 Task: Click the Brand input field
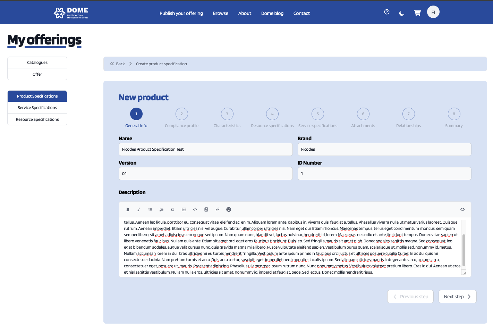[384, 149]
